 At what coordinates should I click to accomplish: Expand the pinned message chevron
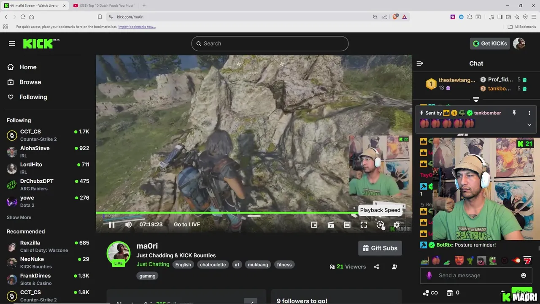pos(529,125)
